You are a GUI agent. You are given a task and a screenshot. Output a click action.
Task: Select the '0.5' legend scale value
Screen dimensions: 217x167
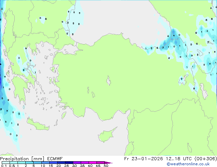(12, 166)
